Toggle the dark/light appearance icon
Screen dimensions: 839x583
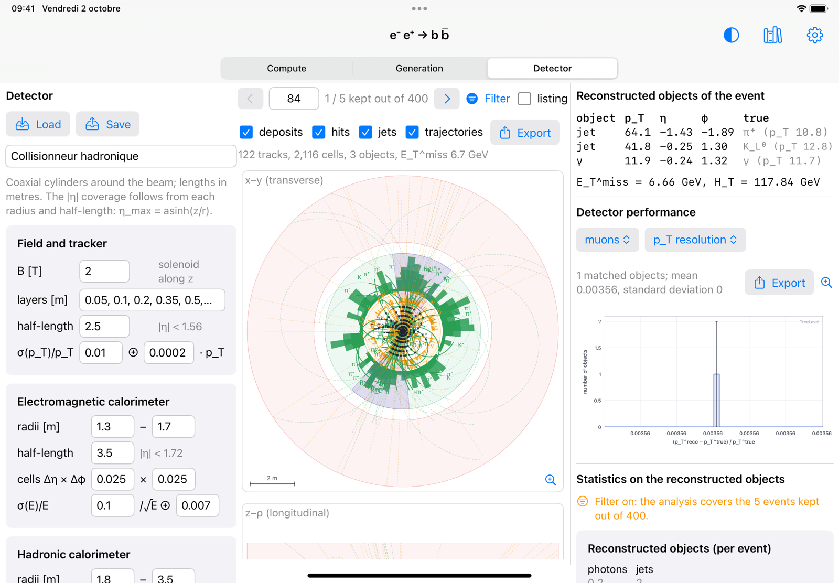coord(731,35)
